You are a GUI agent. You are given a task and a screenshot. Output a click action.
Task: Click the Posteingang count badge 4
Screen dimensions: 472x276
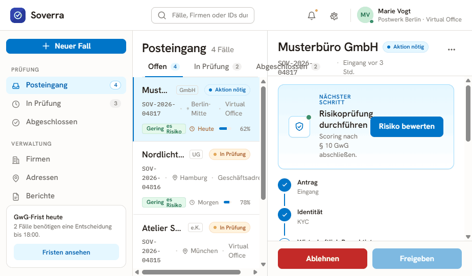point(115,85)
